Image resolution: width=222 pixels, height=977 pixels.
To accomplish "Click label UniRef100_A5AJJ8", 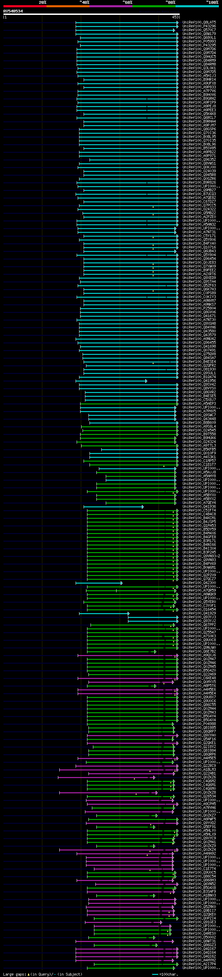I will (199, 472).
